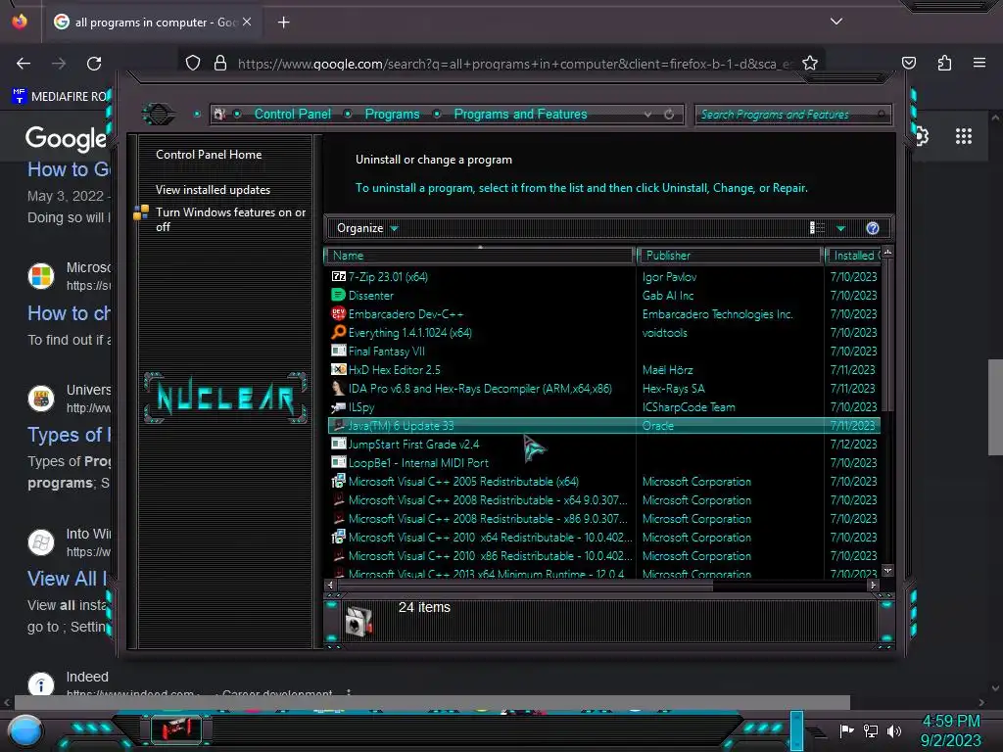Bookmark this page with the star icon

pos(810,63)
